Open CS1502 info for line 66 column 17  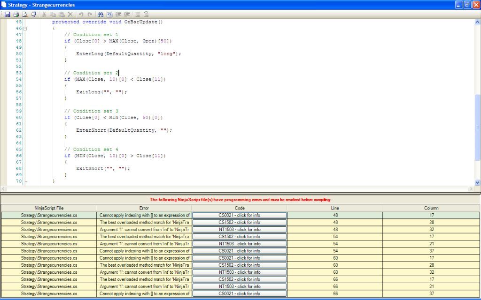tap(240, 279)
